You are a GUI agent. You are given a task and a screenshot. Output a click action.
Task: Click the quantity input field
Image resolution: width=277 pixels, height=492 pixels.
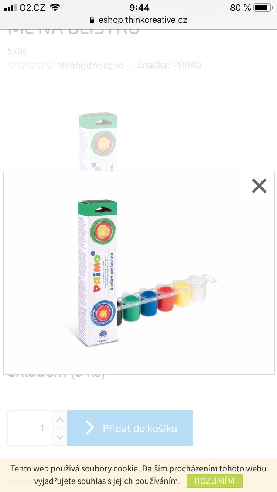tap(31, 428)
